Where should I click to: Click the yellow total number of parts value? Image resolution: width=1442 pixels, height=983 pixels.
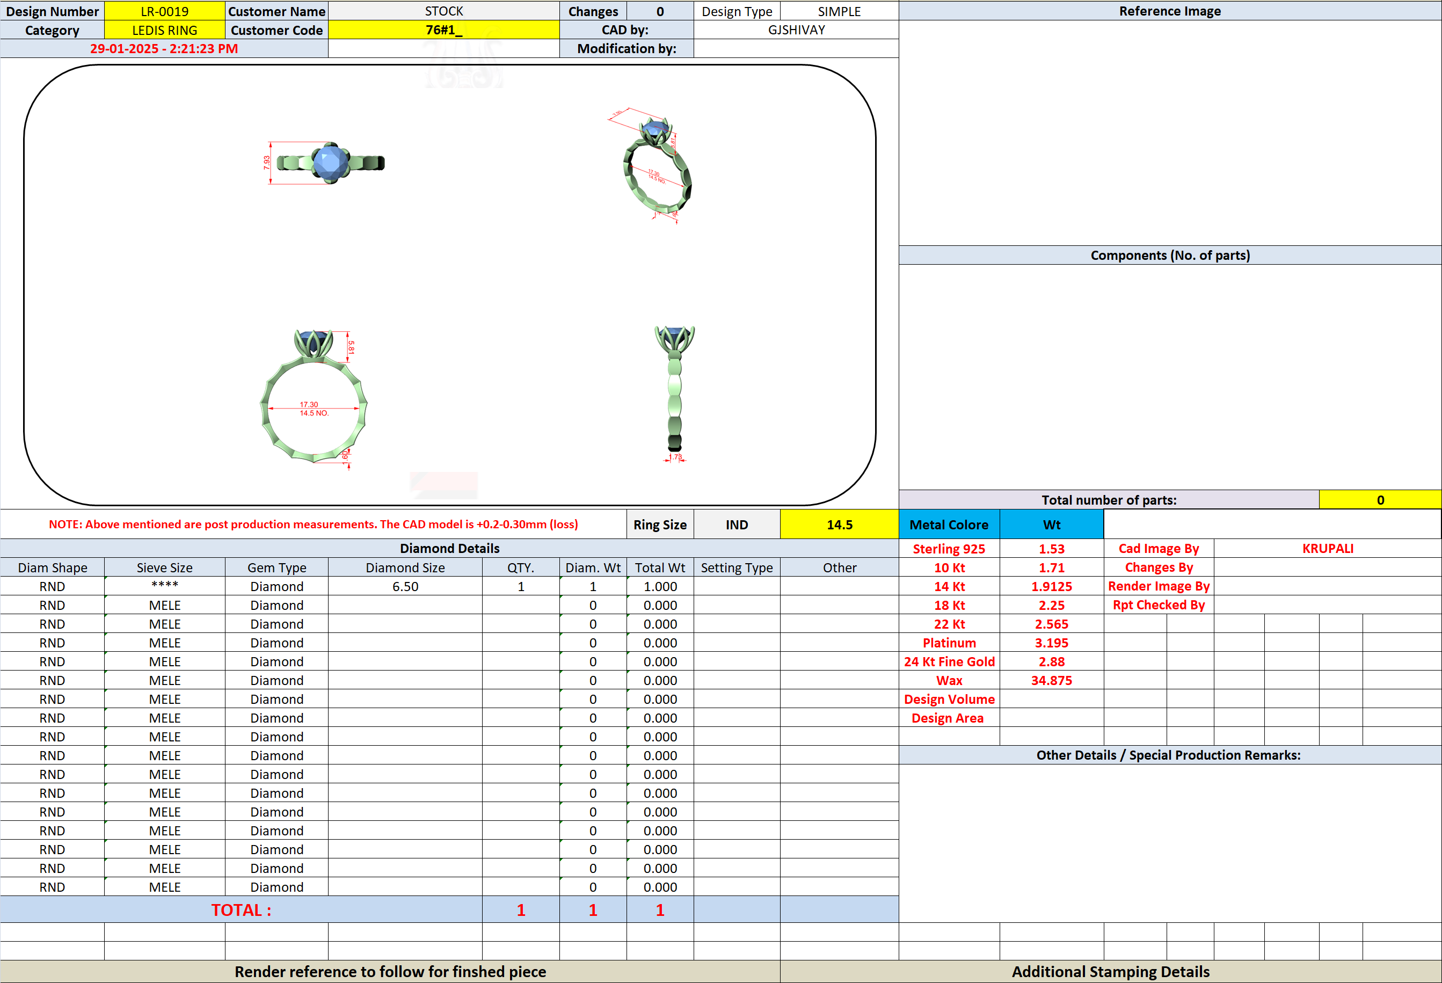(1380, 500)
